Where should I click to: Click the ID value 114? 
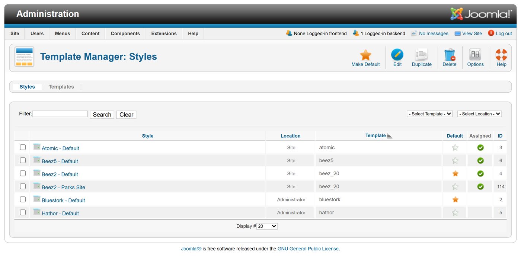point(501,187)
